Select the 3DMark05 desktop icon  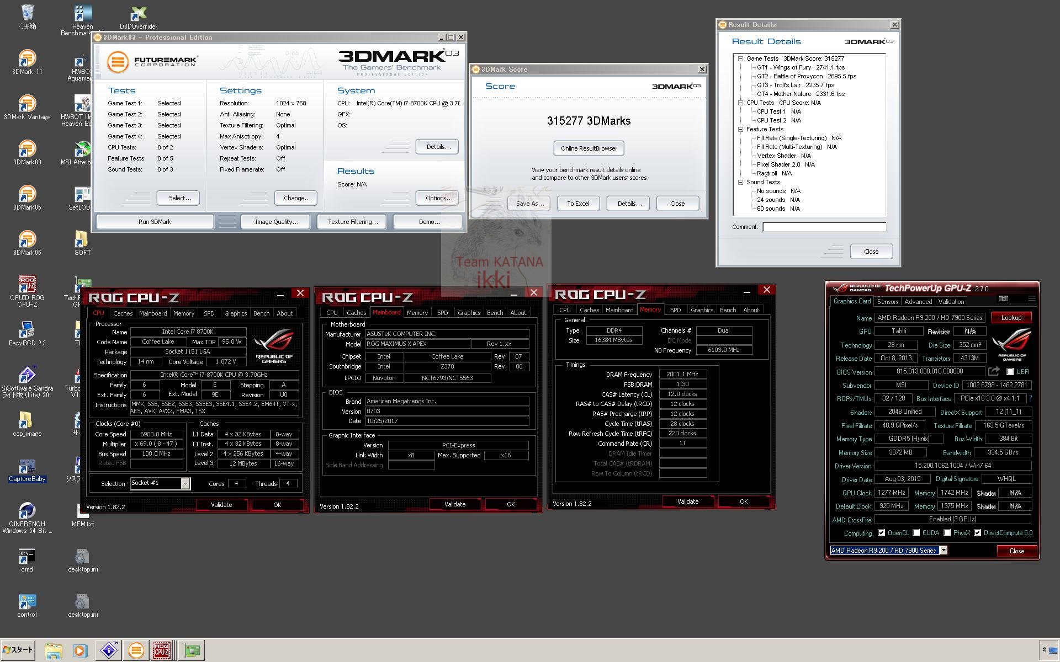click(27, 197)
